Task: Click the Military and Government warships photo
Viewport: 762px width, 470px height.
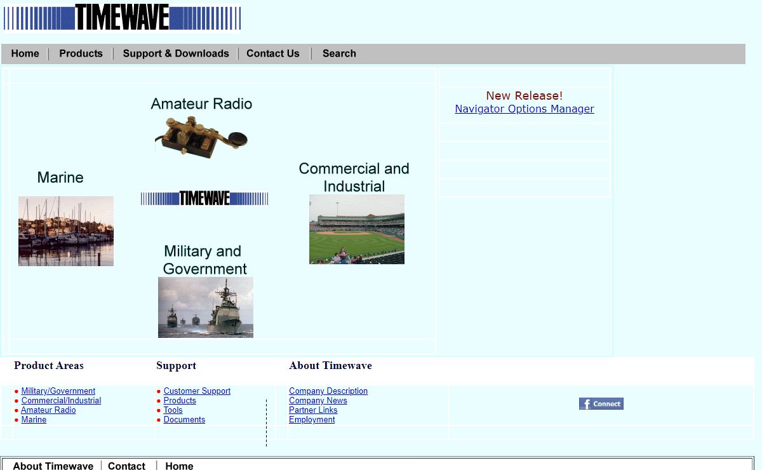Action: click(206, 307)
